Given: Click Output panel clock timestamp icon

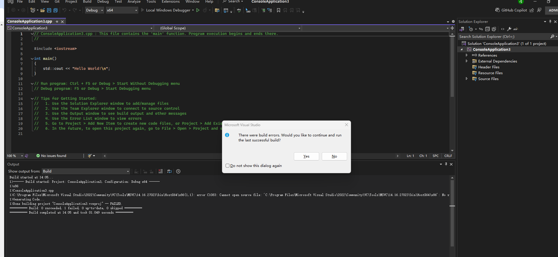Looking at the screenshot, I should click(178, 171).
